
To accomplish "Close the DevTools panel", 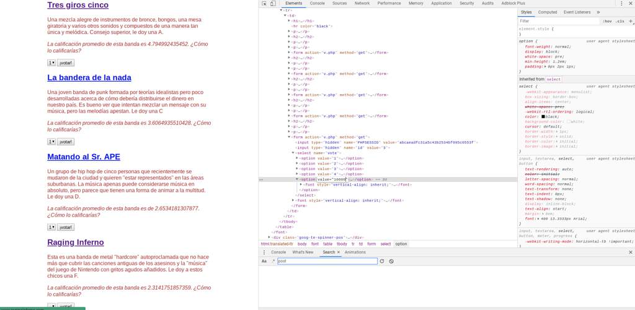I will point(631,3).
